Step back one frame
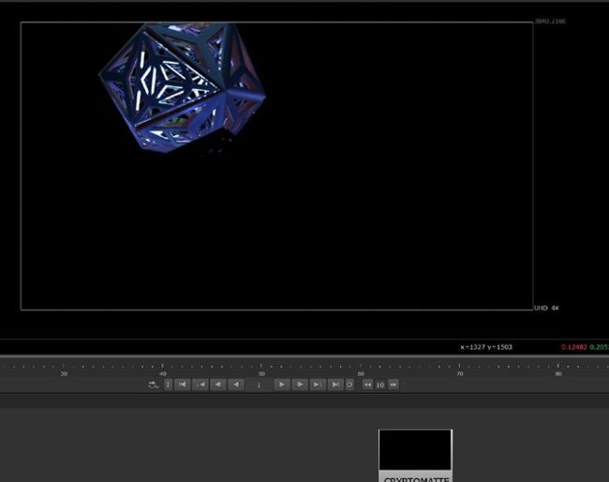The width and height of the screenshot is (609, 482). click(x=218, y=384)
